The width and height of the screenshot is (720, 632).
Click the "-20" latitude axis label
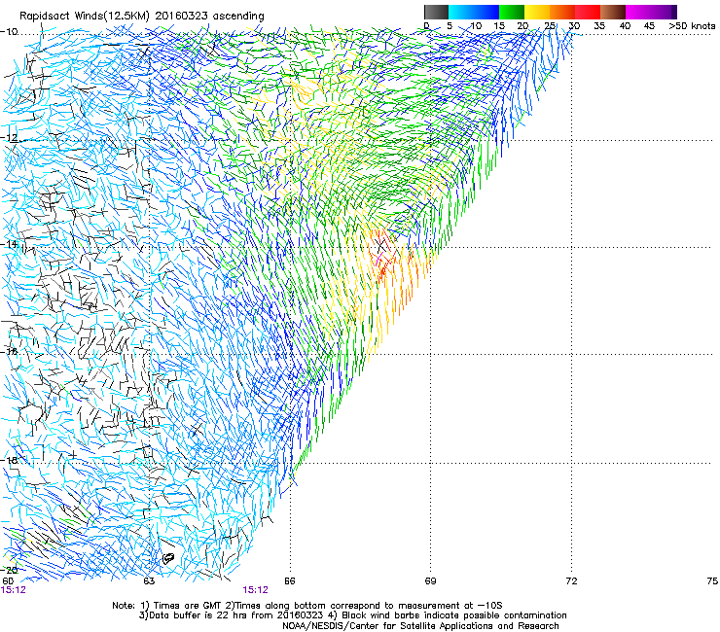pos(9,570)
